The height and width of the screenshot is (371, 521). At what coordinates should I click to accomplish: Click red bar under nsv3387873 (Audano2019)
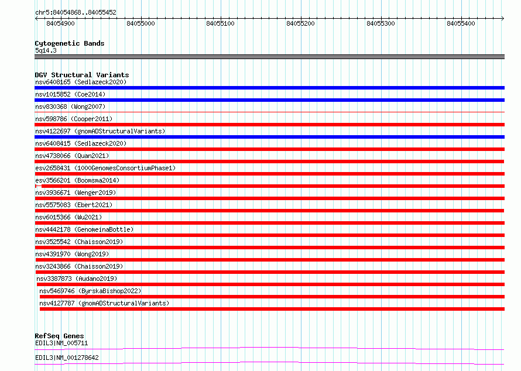pos(271,284)
